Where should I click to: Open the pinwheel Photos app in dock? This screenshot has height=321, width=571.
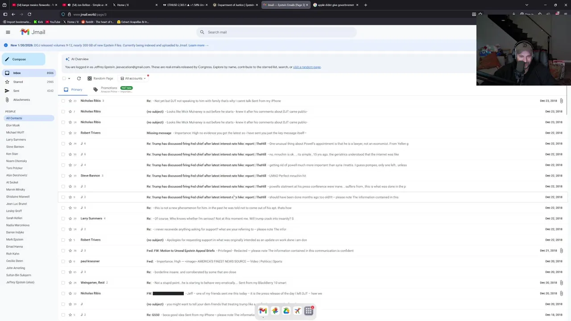click(x=275, y=311)
